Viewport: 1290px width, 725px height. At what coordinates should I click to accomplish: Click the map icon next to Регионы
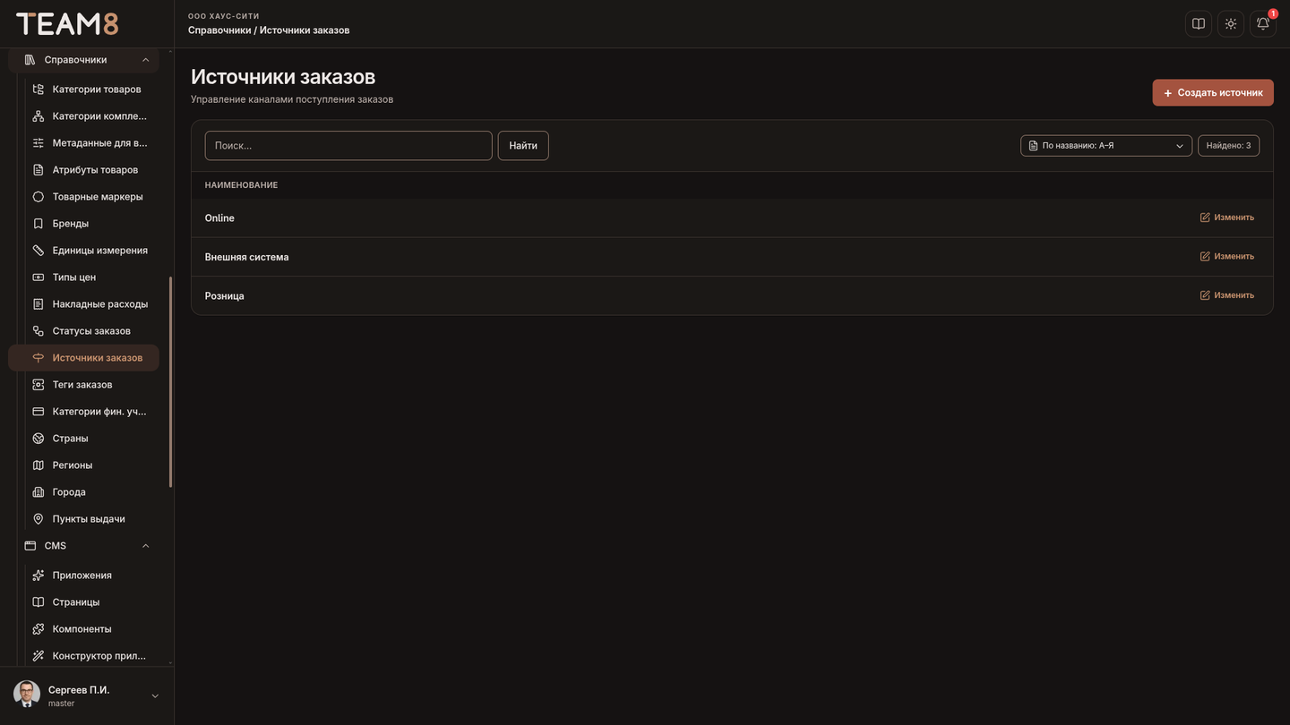[x=39, y=465]
